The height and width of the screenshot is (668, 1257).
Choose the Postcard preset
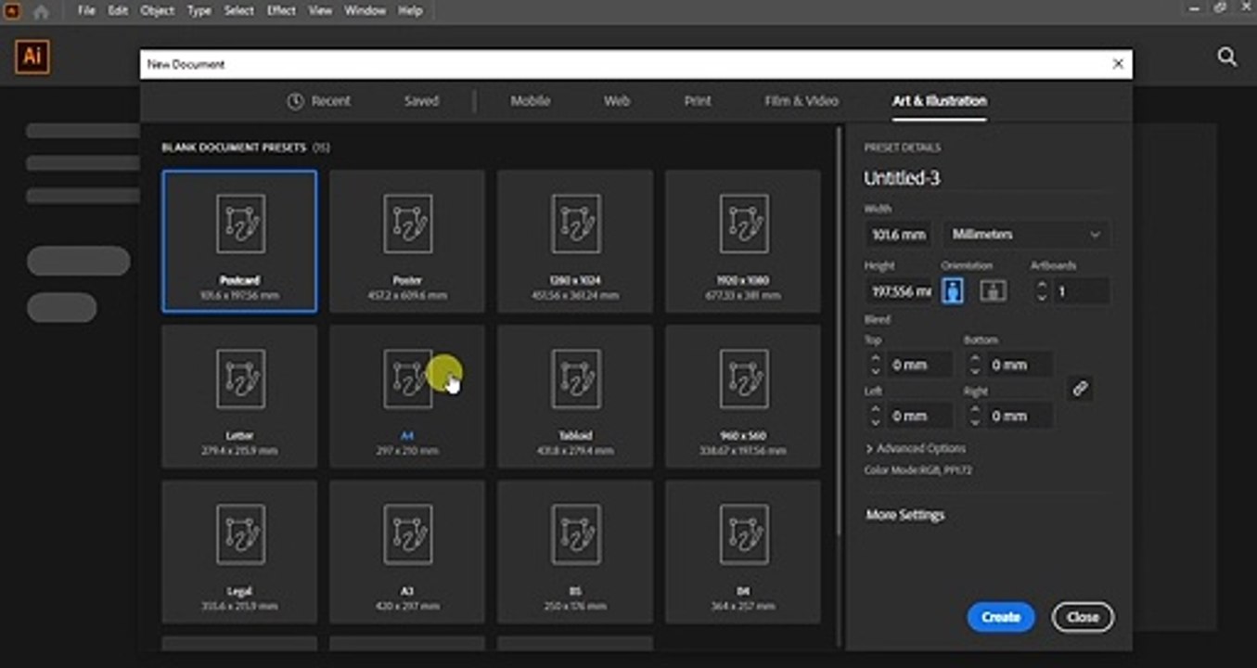(x=239, y=241)
